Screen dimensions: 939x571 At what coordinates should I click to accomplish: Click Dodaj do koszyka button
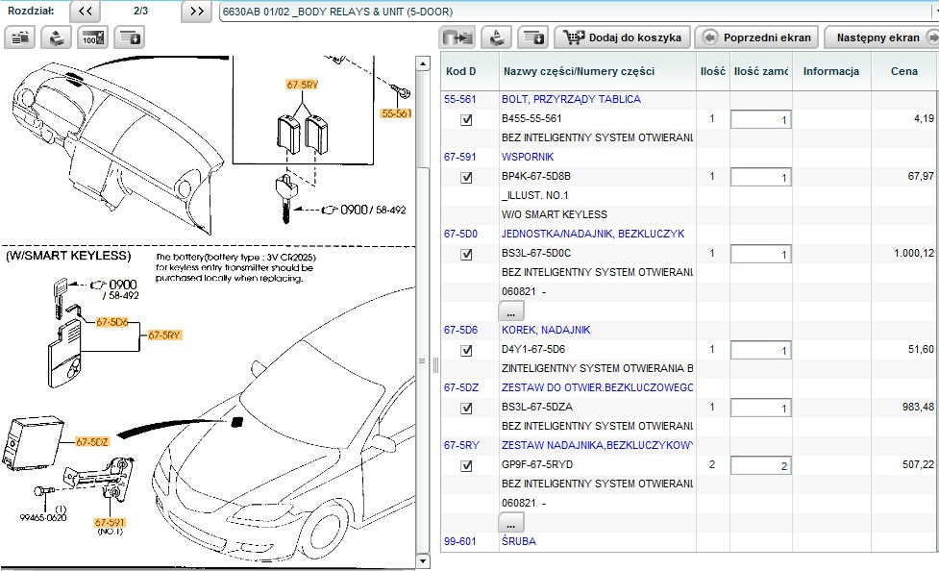[x=622, y=37]
